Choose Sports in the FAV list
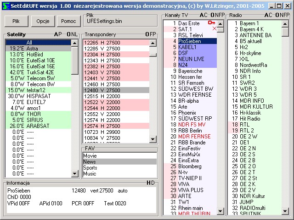294x220 pixels. 90,168
